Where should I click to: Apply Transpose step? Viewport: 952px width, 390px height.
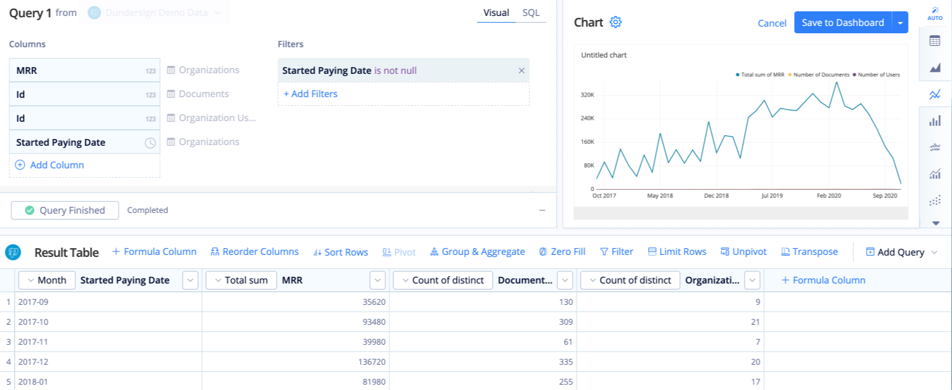pyautogui.click(x=809, y=252)
